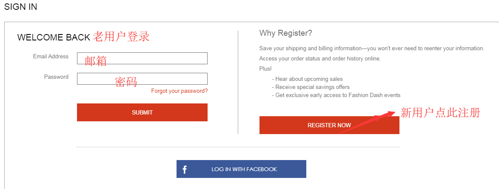Click the "LOG IN WITH FACEBOOK" text
The height and width of the screenshot is (189, 499).
[244, 169]
